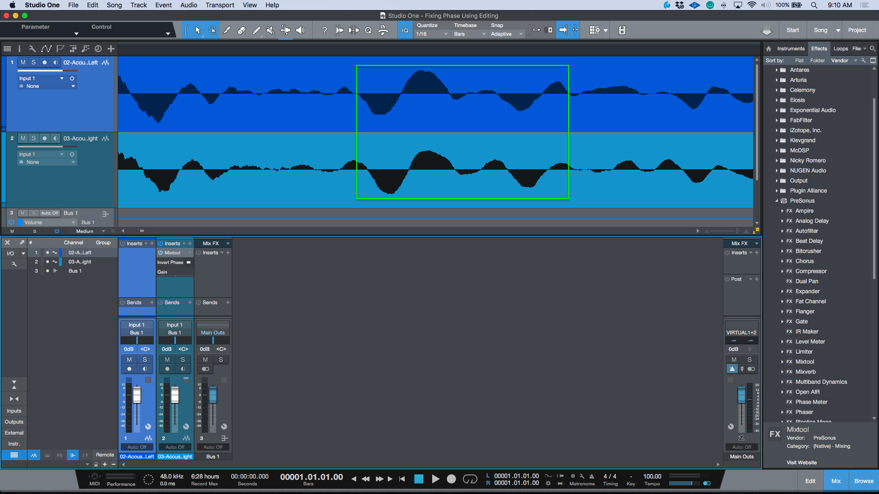Toggle the Invert Phase switch in Mixtool
Screen dimensions: 879x494
(x=188, y=263)
